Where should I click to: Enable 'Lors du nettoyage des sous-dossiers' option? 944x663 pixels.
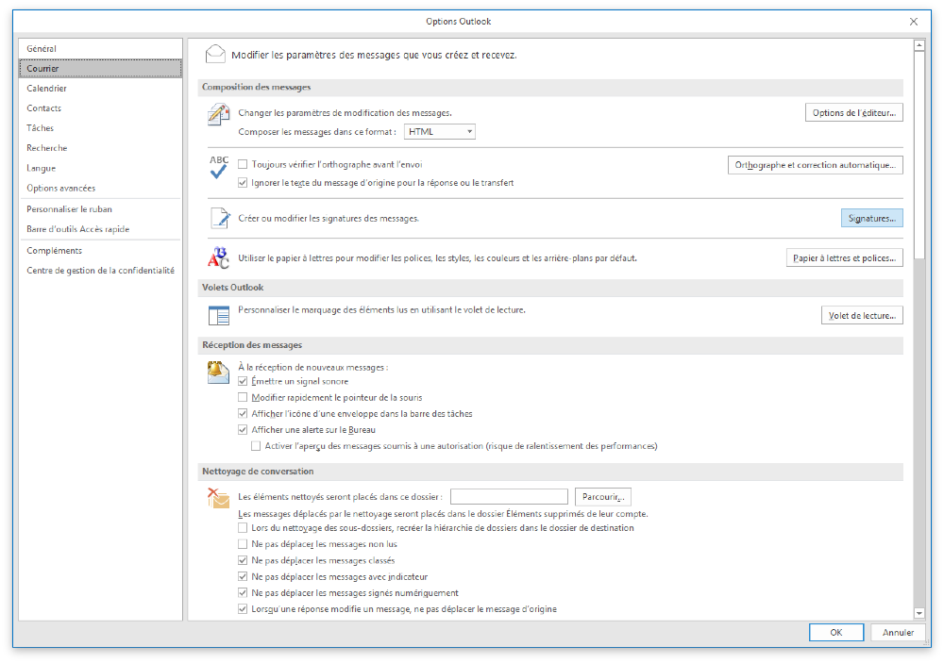[x=243, y=528]
